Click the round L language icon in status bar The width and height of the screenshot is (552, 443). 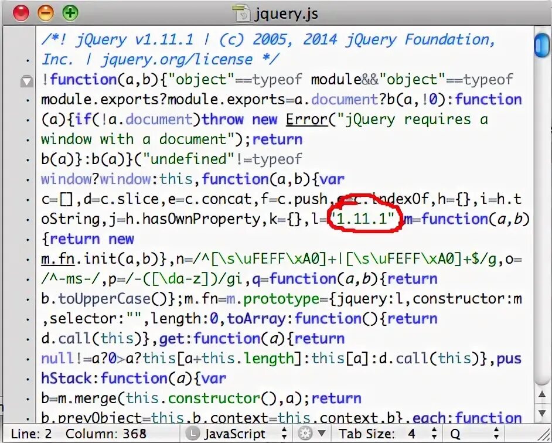[x=192, y=433]
